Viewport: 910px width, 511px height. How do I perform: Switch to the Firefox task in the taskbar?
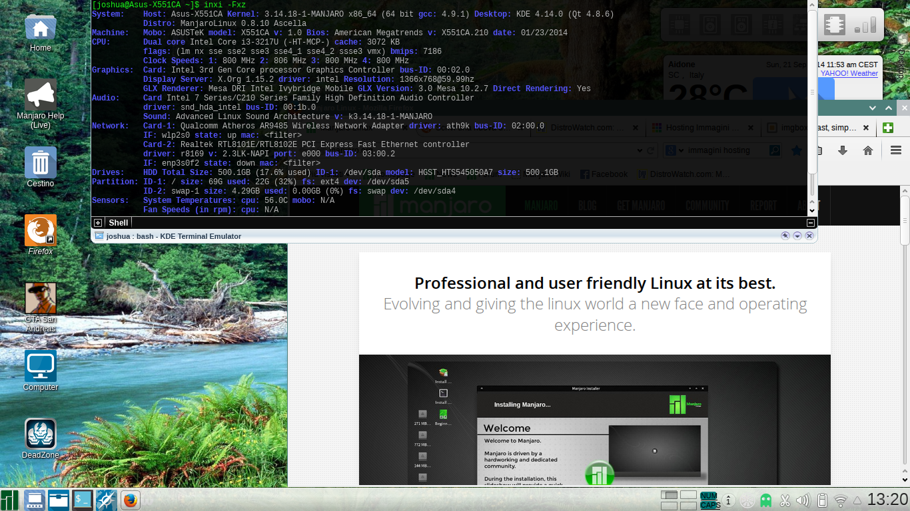[131, 500]
